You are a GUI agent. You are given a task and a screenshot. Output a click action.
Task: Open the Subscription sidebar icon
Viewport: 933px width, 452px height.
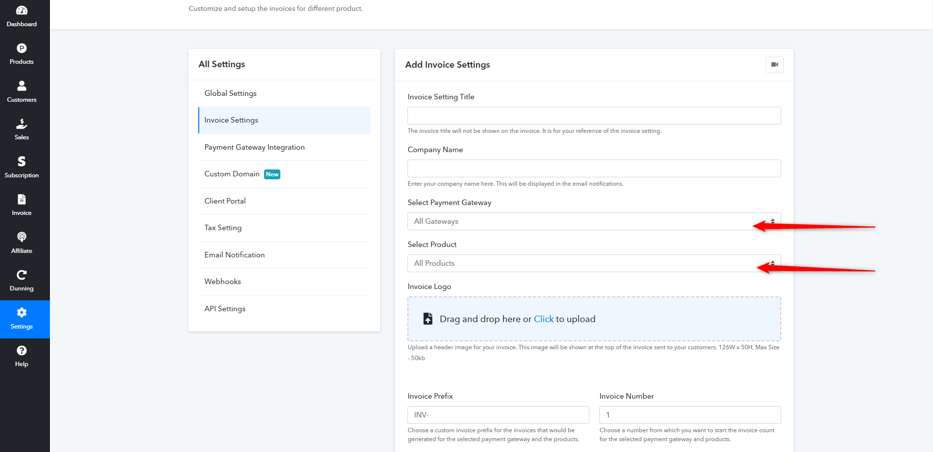coord(22,162)
